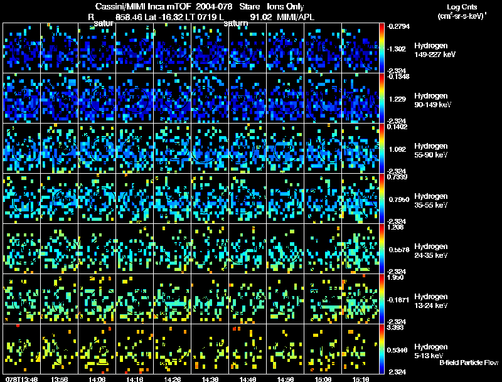The height and width of the screenshot is (382, 502).
Task: Open the Hydrogen 149-227 keV panel at 15:16
Action: (360, 48)
